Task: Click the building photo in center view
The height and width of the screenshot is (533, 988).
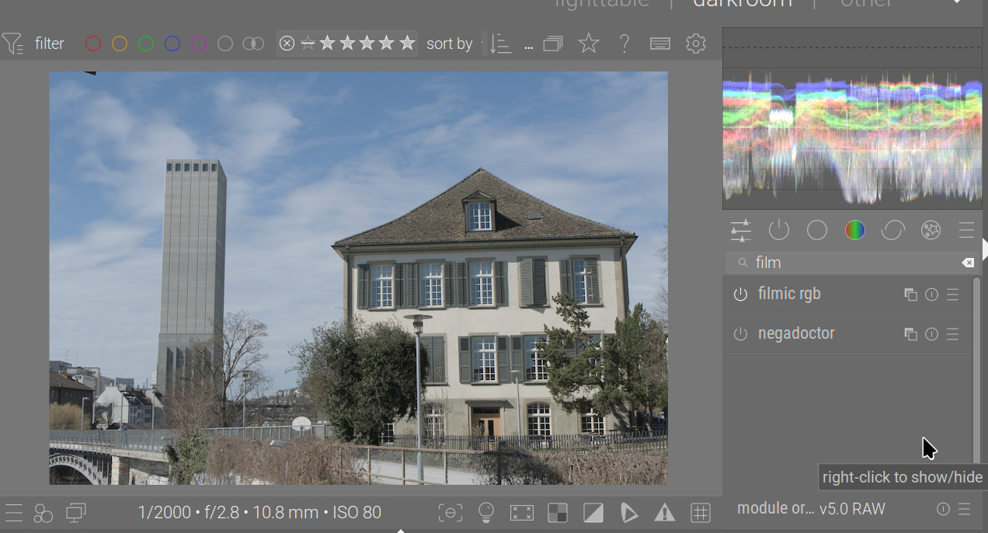Action: 359,278
